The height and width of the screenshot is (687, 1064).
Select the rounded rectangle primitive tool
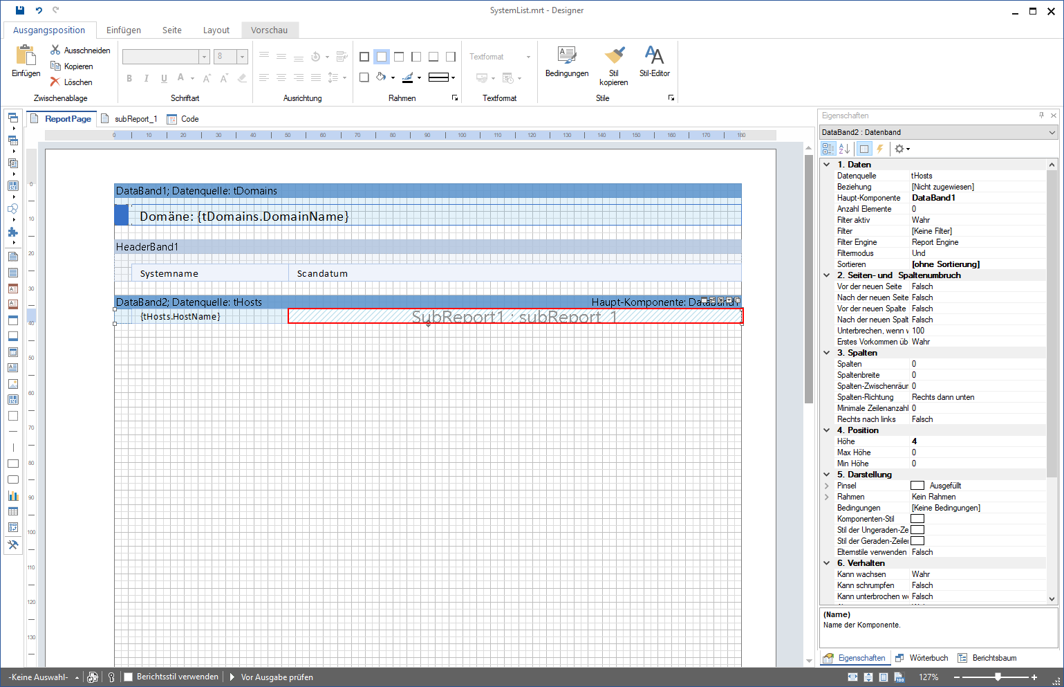[x=13, y=479]
